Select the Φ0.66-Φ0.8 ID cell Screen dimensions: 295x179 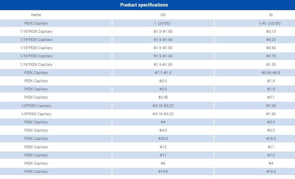(271, 73)
